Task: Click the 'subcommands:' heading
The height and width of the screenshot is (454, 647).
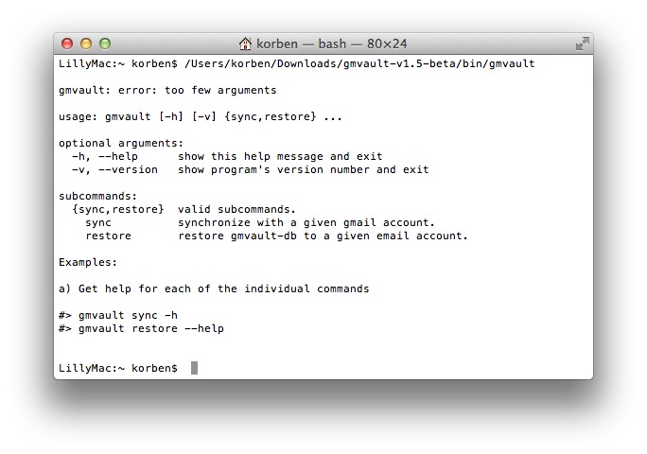Action: (97, 196)
